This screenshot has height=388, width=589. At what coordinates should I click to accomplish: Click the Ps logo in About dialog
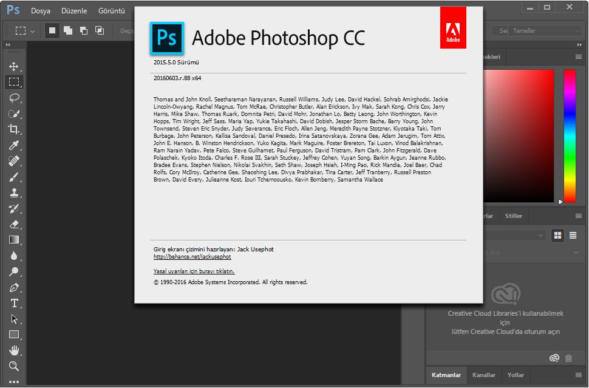tap(167, 38)
